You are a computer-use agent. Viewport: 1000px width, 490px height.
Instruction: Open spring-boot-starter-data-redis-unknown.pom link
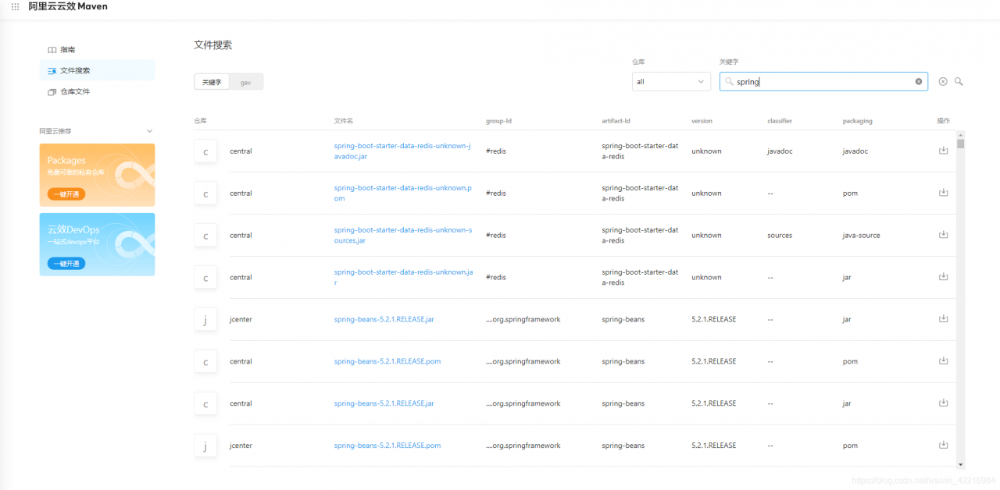point(402,194)
